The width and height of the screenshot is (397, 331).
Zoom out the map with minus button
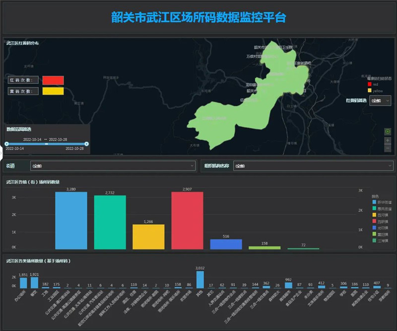tap(388, 148)
